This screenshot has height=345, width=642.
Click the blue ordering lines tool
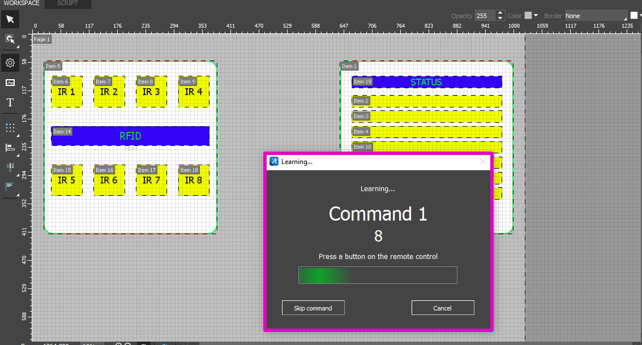pyautogui.click(x=10, y=186)
